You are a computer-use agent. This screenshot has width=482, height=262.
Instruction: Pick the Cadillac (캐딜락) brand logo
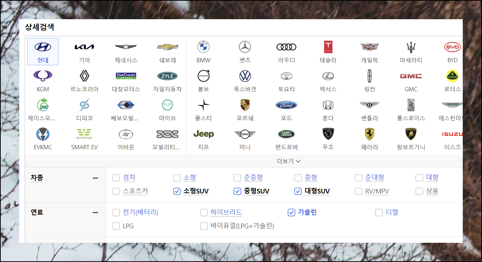[369, 47]
